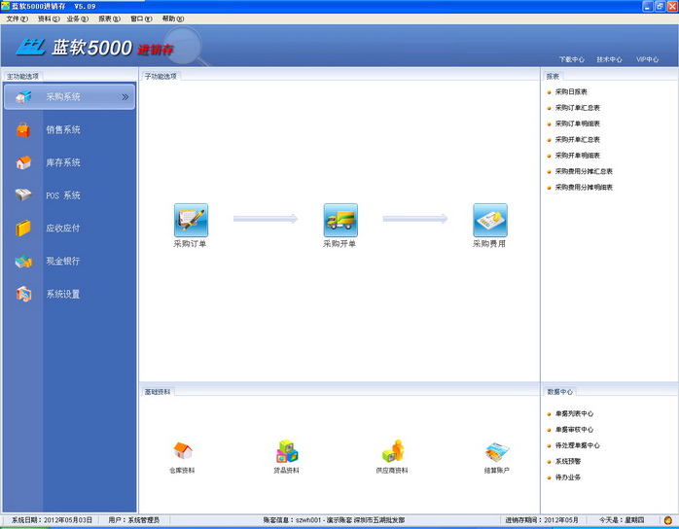This screenshot has width=679, height=529.
Task: Click the 今天是：星期四 status entry
Action: pyautogui.click(x=622, y=520)
